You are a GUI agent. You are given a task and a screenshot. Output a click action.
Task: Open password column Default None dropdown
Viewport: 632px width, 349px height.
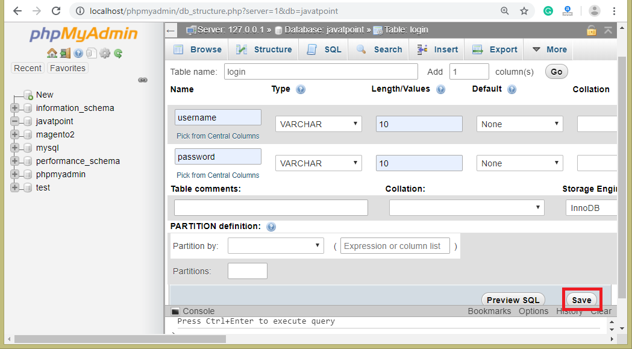(x=519, y=163)
